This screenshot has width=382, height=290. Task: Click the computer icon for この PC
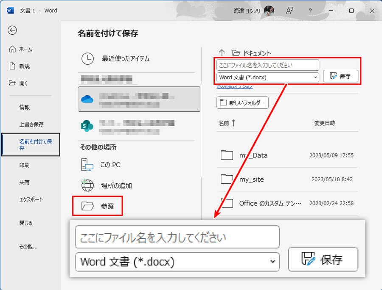pyautogui.click(x=87, y=165)
